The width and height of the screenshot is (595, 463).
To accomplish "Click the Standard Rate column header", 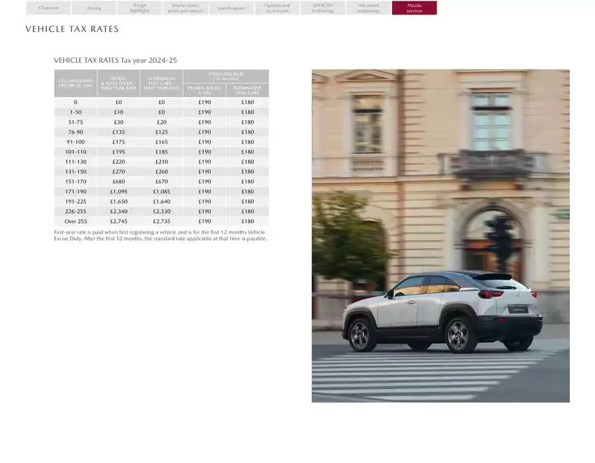I will (x=226, y=76).
